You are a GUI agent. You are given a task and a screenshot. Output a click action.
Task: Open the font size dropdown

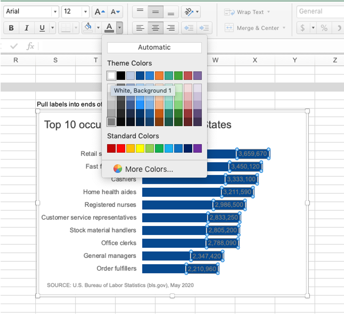pos(84,12)
